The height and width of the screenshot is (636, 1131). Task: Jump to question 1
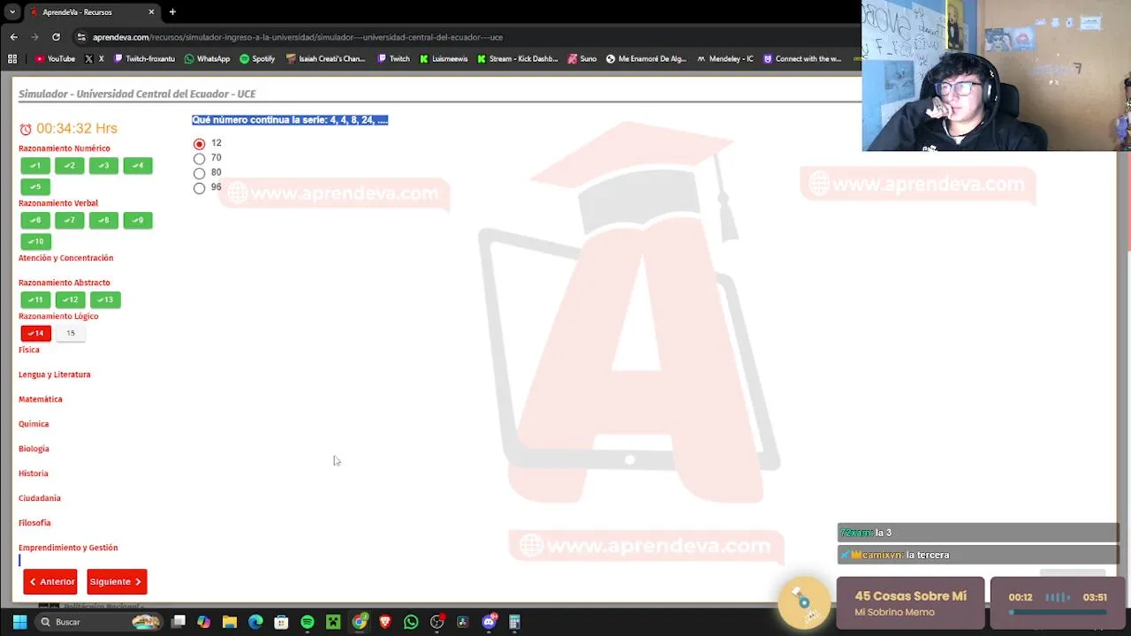pyautogui.click(x=35, y=165)
